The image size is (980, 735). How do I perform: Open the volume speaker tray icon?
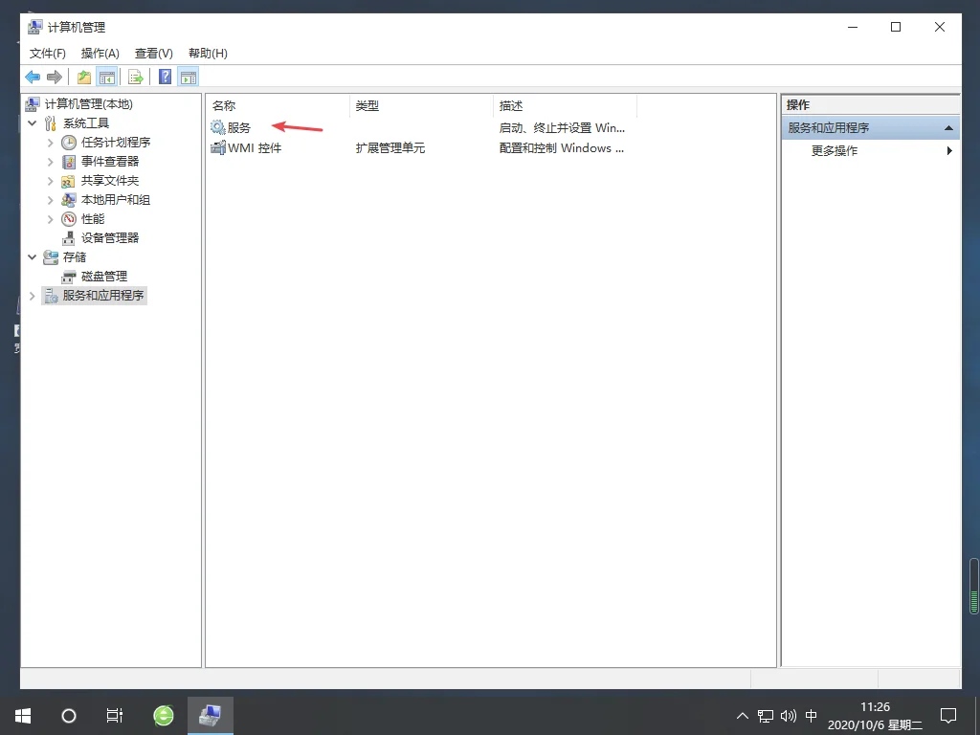(x=789, y=716)
